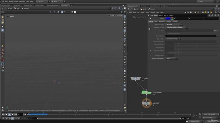
Task: Open the Attributes tab of POP Source
Action: pyautogui.click(x=162, y=22)
